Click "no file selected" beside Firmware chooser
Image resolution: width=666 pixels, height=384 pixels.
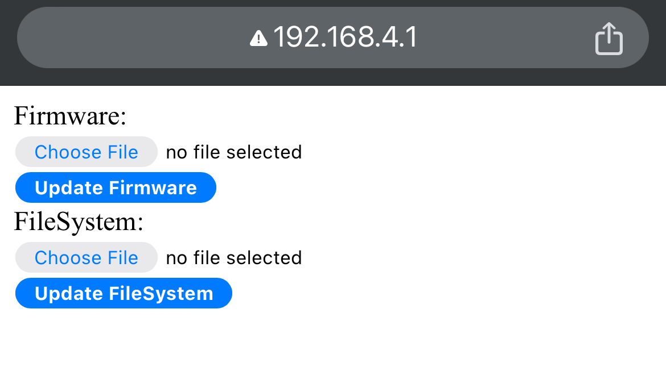click(x=233, y=152)
